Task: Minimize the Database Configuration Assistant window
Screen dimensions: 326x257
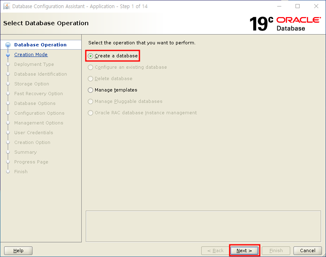Action: coord(279,6)
